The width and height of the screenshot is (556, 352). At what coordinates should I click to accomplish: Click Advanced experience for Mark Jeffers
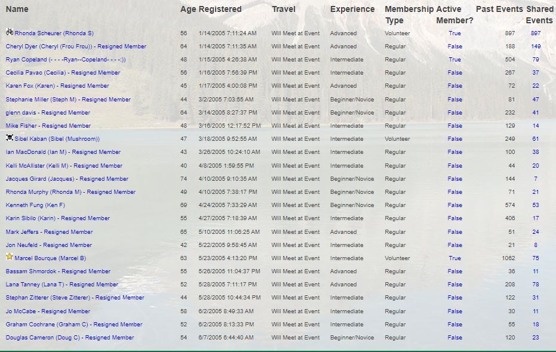(x=343, y=232)
